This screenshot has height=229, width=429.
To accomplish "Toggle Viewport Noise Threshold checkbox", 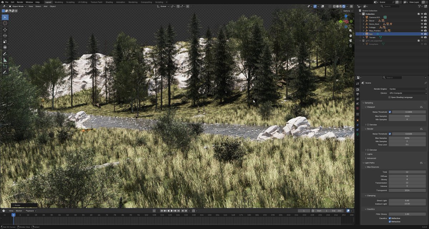I will (x=390, y=112).
